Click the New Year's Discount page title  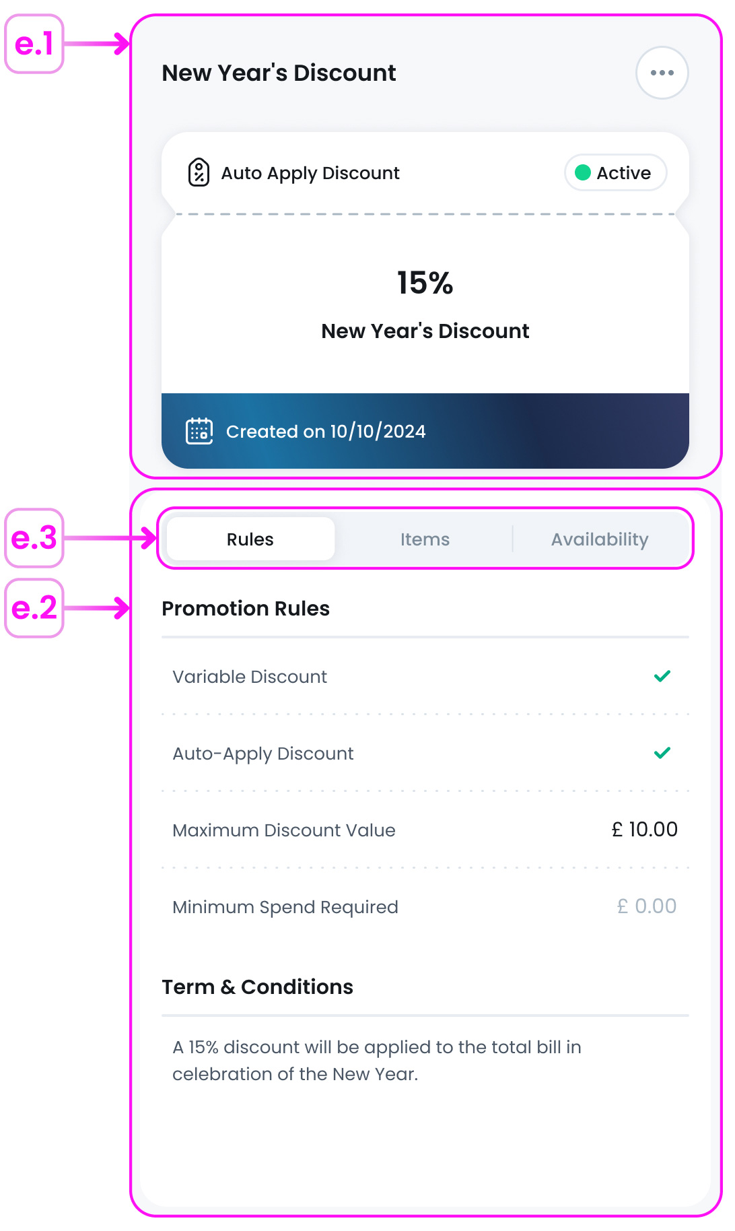[279, 73]
